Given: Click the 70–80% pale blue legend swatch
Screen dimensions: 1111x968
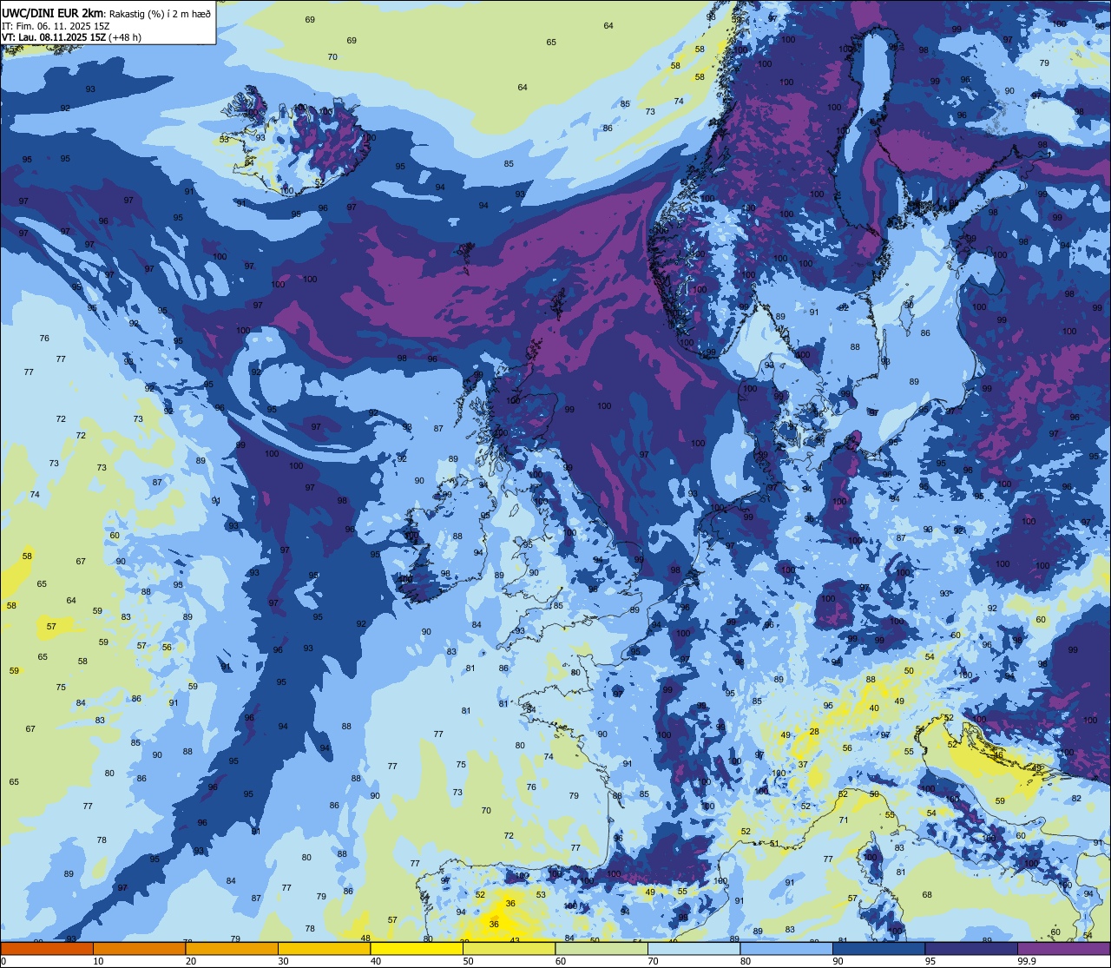Looking at the screenshot, I should (x=694, y=948).
